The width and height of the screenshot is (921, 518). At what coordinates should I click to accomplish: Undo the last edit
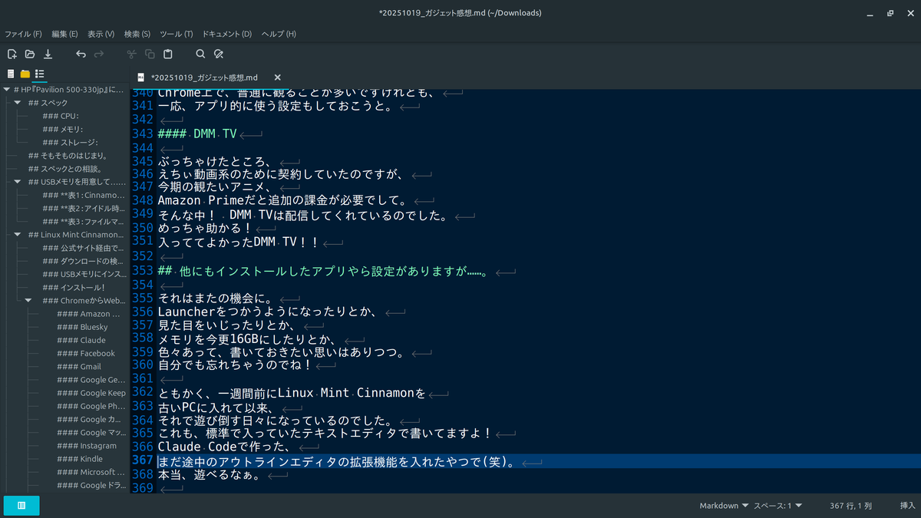(81, 54)
